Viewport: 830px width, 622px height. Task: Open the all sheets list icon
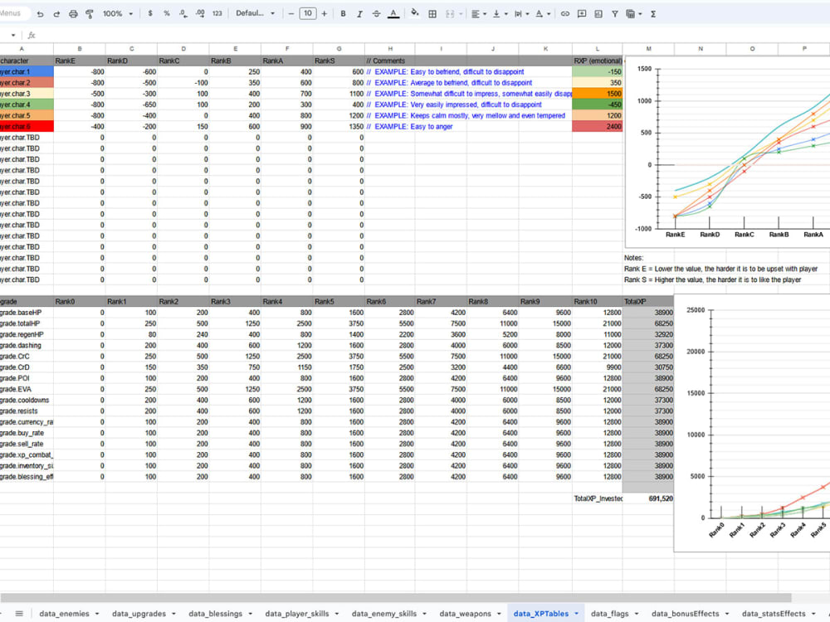click(x=19, y=614)
